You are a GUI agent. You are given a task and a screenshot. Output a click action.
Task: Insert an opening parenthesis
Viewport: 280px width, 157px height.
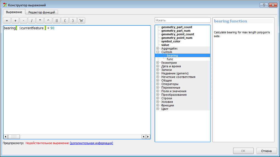click(x=65, y=21)
